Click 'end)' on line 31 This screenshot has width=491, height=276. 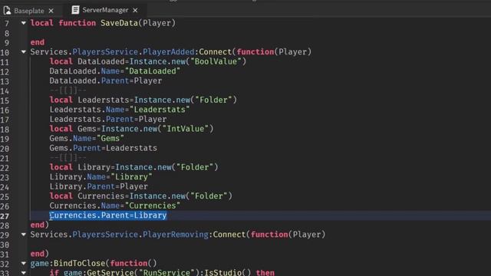(40, 254)
